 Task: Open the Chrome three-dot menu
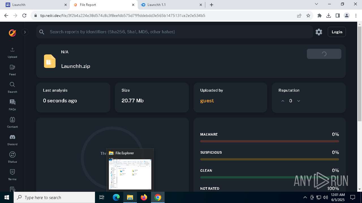click(x=356, y=16)
